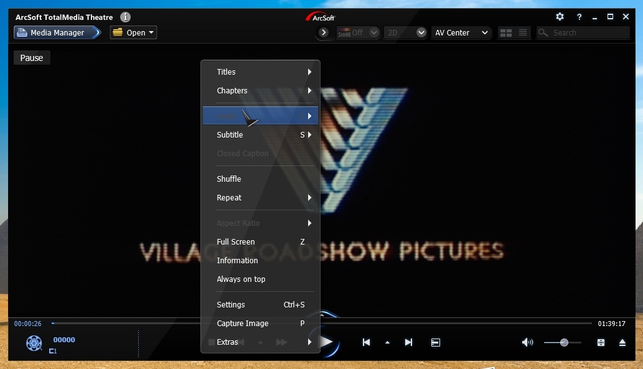The width and height of the screenshot is (643, 369).
Task: Open the AV Center dropdown
Action: tap(461, 32)
